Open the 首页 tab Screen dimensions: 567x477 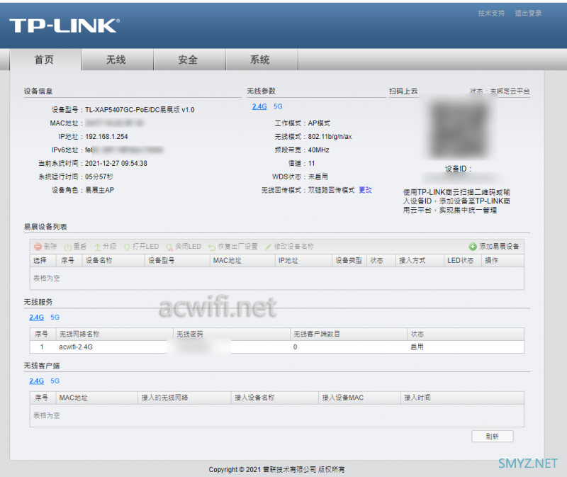[45, 60]
